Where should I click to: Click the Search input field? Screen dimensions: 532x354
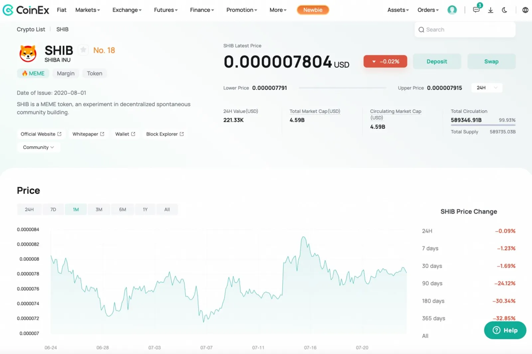465,30
